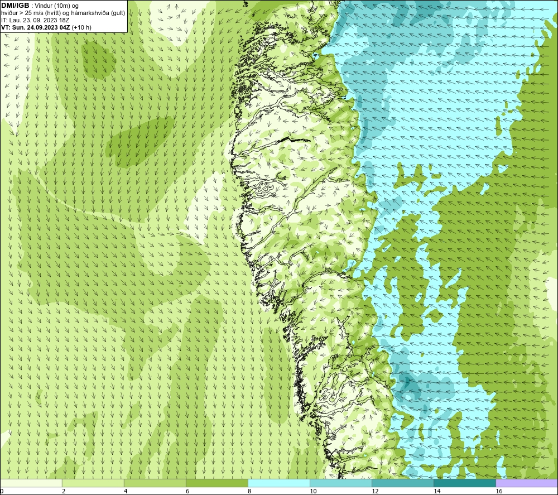Click the "(+10 h)" forecast offset text
Viewport: 558px width, 495px height.
tap(81, 27)
